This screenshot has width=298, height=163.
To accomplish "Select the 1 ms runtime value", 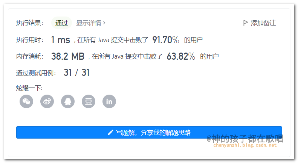I will 61,40.
